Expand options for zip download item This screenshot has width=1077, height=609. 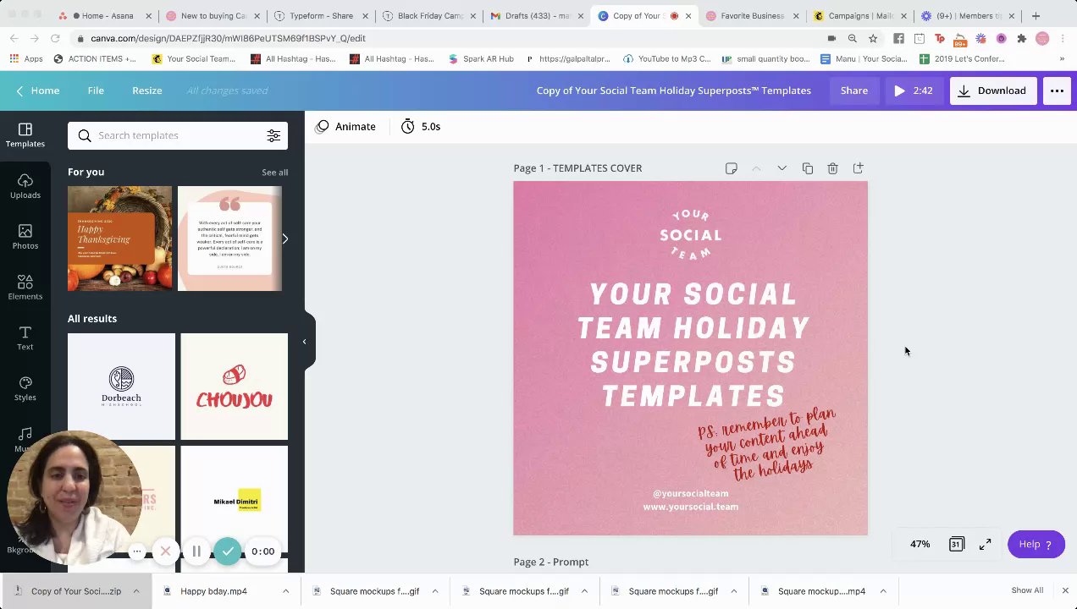point(135,591)
